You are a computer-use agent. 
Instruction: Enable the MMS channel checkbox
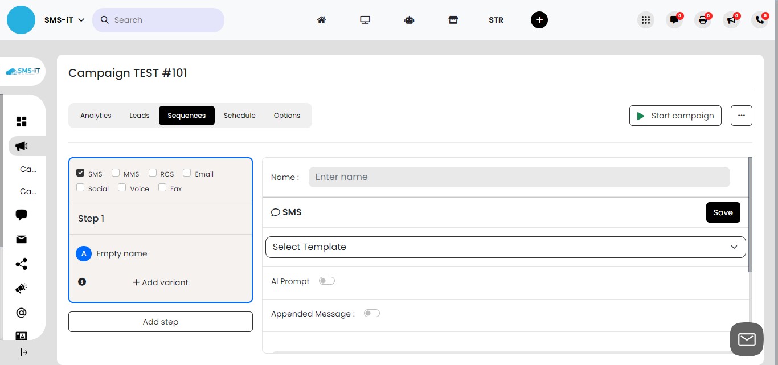coord(116,173)
